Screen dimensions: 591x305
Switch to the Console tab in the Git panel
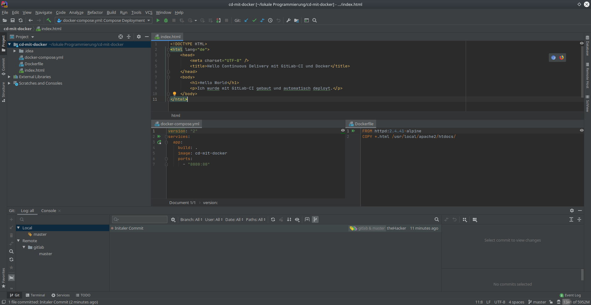pos(49,211)
